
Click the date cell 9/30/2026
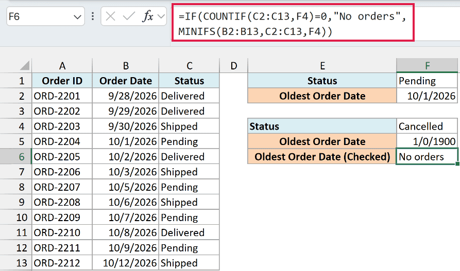126,127
